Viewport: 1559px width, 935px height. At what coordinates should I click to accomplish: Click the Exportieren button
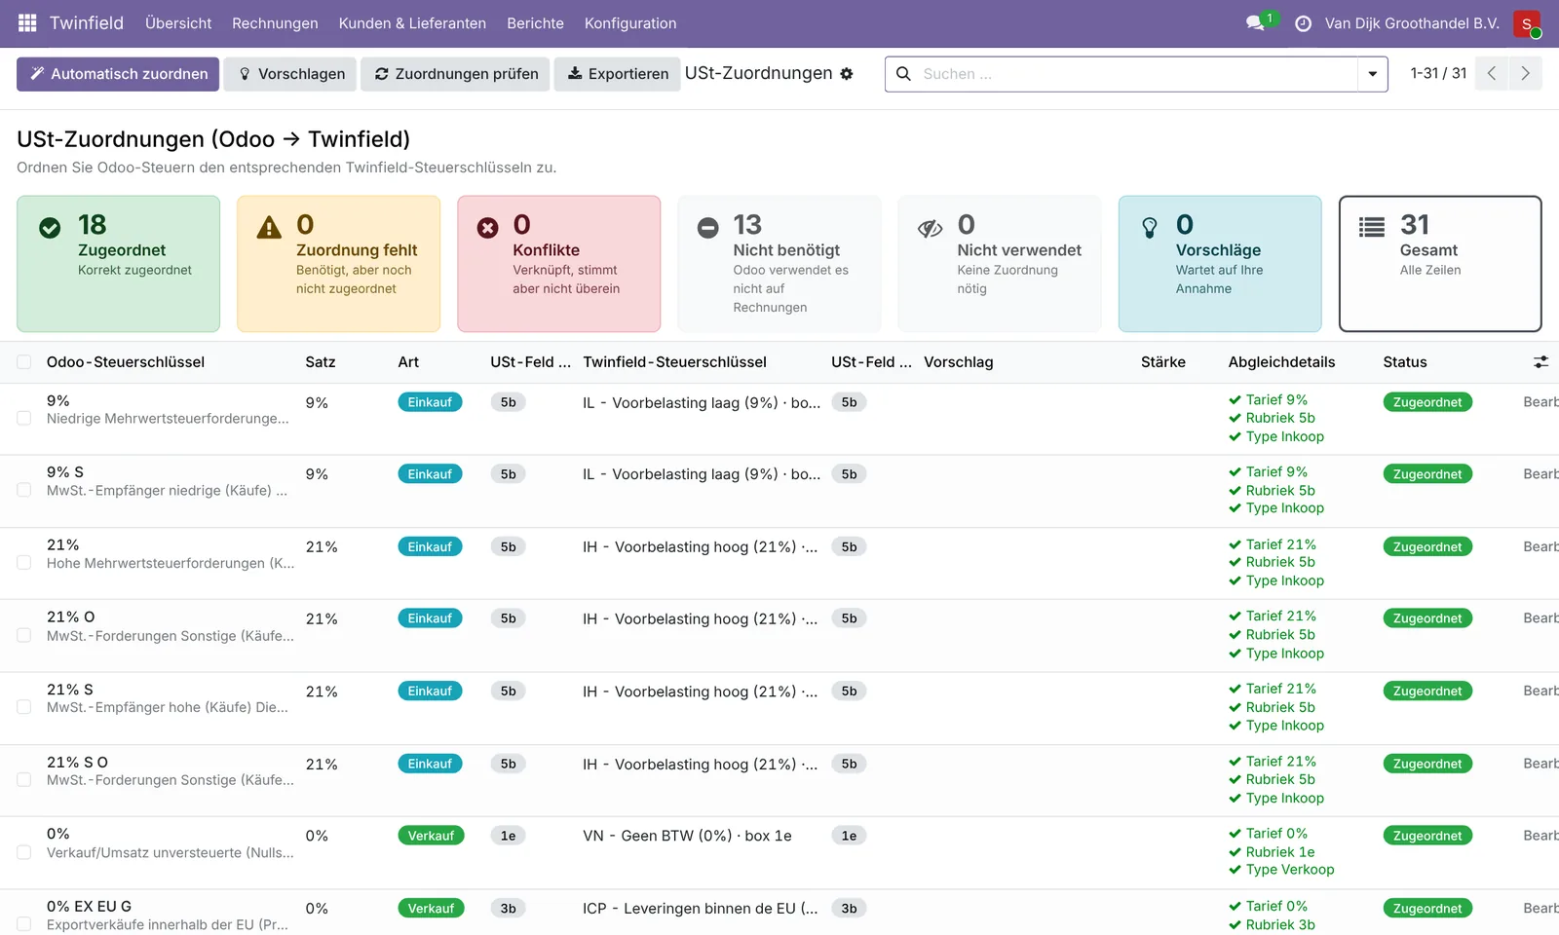point(617,74)
